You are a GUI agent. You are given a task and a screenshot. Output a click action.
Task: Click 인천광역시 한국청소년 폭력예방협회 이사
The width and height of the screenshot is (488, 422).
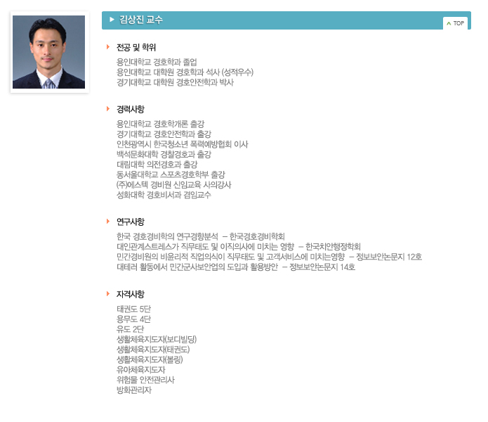pyautogui.click(x=183, y=144)
